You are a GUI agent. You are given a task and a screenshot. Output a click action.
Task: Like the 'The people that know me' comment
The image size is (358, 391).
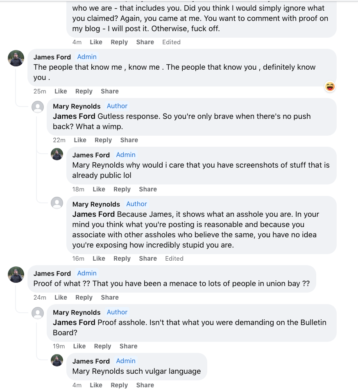coord(61,91)
